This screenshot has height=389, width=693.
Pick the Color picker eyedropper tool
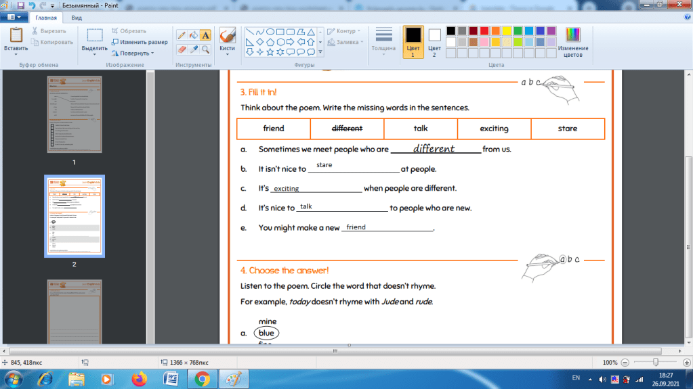tap(193, 49)
